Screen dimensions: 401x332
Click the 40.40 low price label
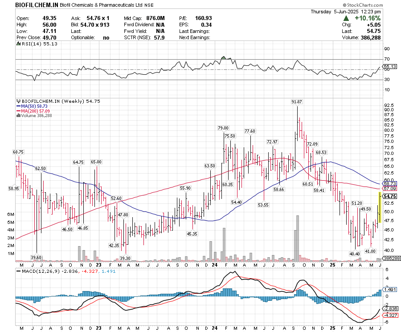coord(355,254)
